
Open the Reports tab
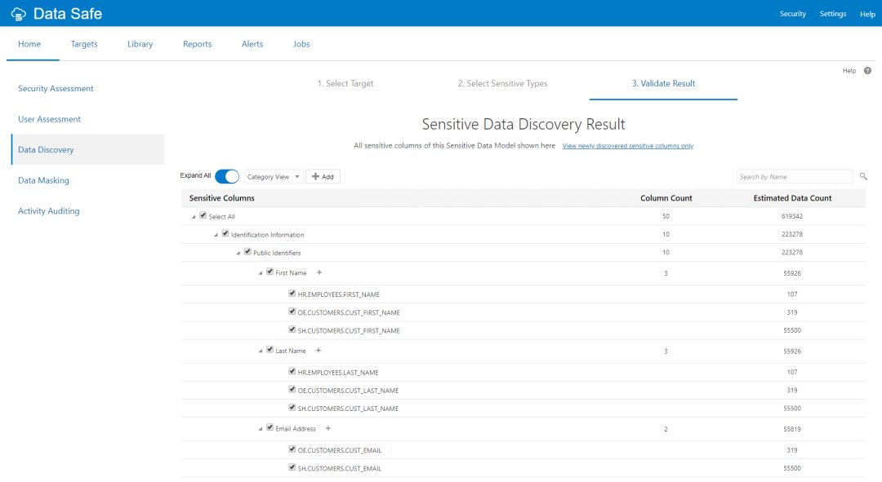pyautogui.click(x=197, y=44)
